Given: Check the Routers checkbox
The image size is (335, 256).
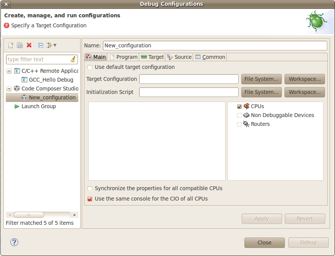Looking at the screenshot, I should (x=239, y=124).
